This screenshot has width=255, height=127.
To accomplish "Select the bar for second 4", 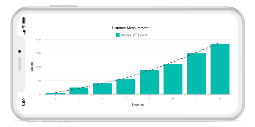I will point(126,87).
